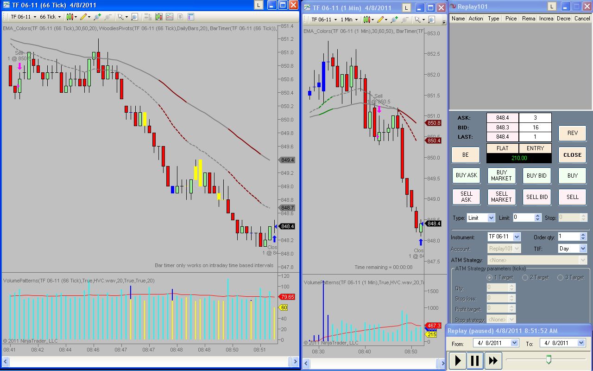Image resolution: width=593 pixels, height=371 pixels.
Task: Click the Limit price stepper arrows
Action: tap(537, 217)
